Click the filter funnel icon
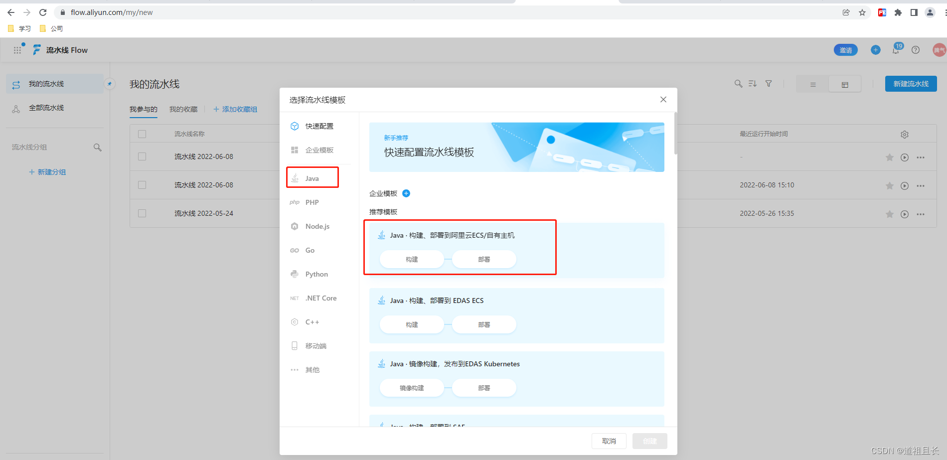Screen dimensions: 947x460 click(x=769, y=84)
